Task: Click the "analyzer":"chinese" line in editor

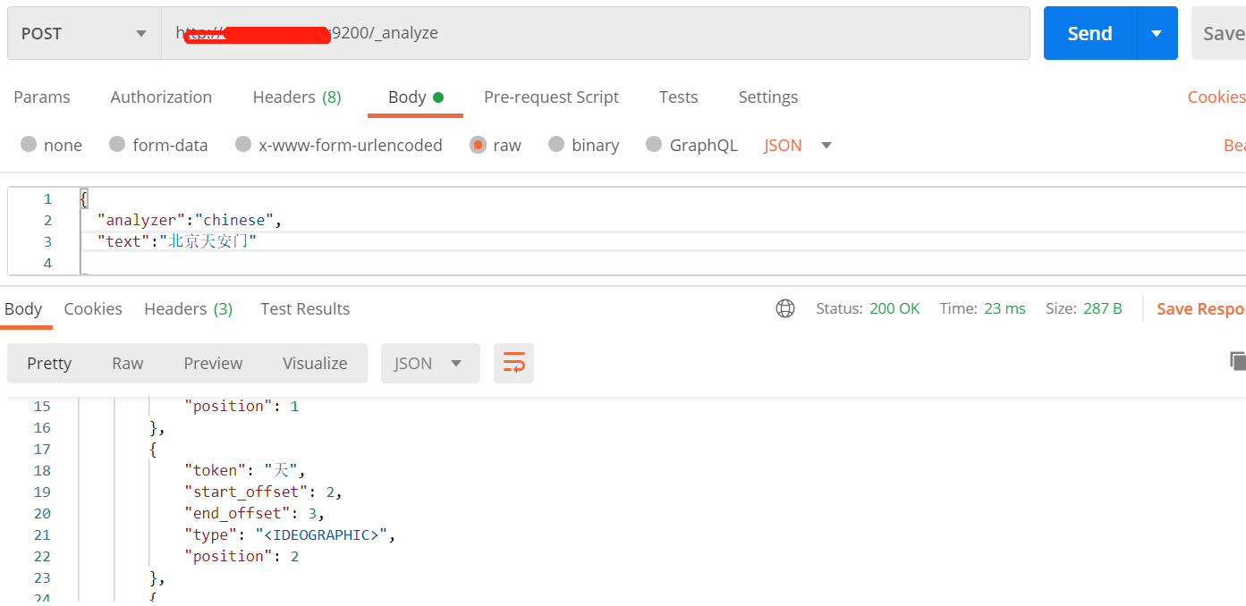Action: 190,220
